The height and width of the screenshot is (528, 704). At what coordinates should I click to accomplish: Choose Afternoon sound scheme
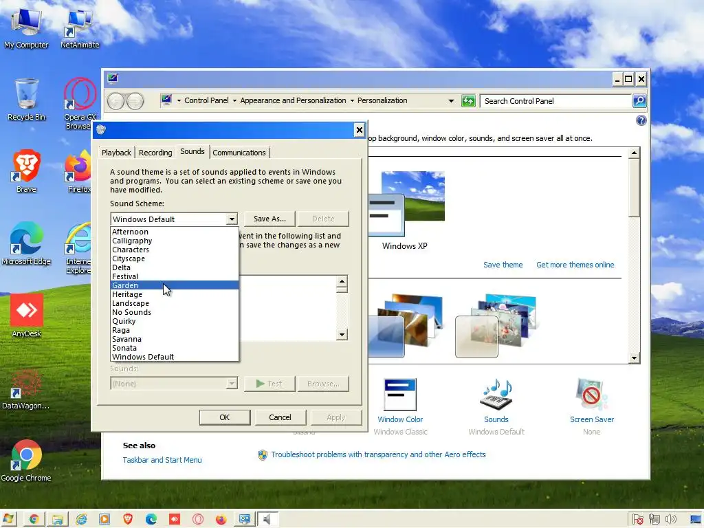(x=175, y=232)
